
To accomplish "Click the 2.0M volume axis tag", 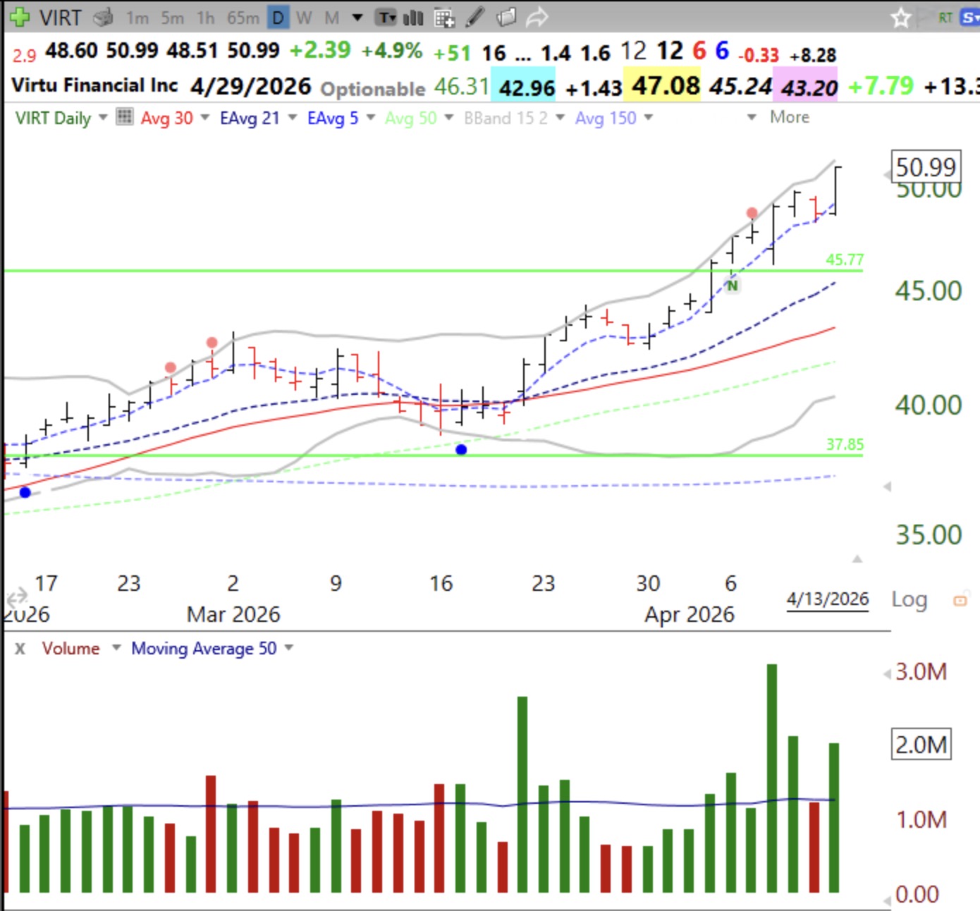I will point(921,745).
